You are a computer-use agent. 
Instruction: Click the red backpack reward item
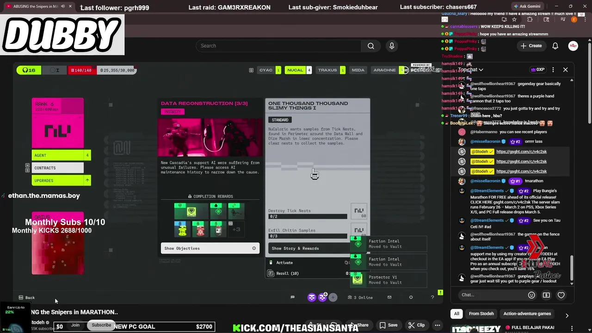click(x=200, y=229)
